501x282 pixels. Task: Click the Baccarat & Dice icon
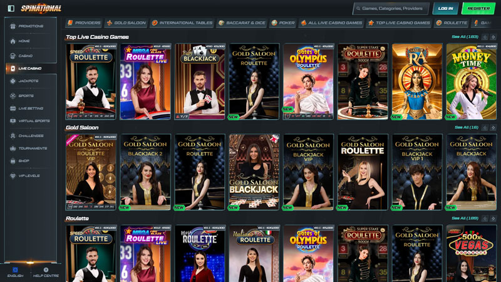pos(221,23)
